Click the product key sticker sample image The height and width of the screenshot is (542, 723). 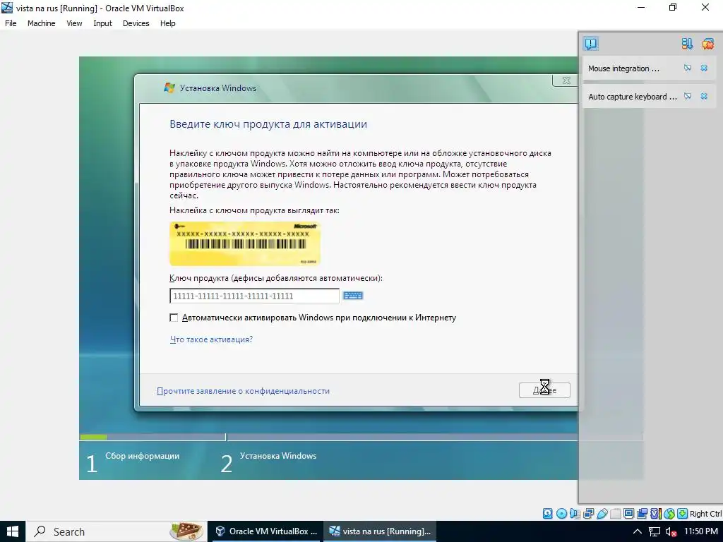(x=245, y=243)
